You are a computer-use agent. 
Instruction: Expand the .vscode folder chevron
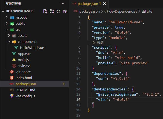[x=7, y=17]
